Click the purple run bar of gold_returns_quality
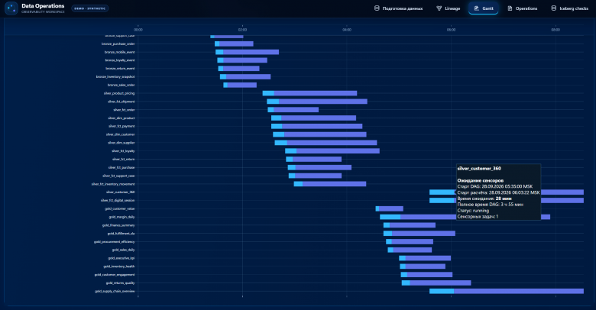The width and height of the screenshot is (596, 310). (x=441, y=283)
